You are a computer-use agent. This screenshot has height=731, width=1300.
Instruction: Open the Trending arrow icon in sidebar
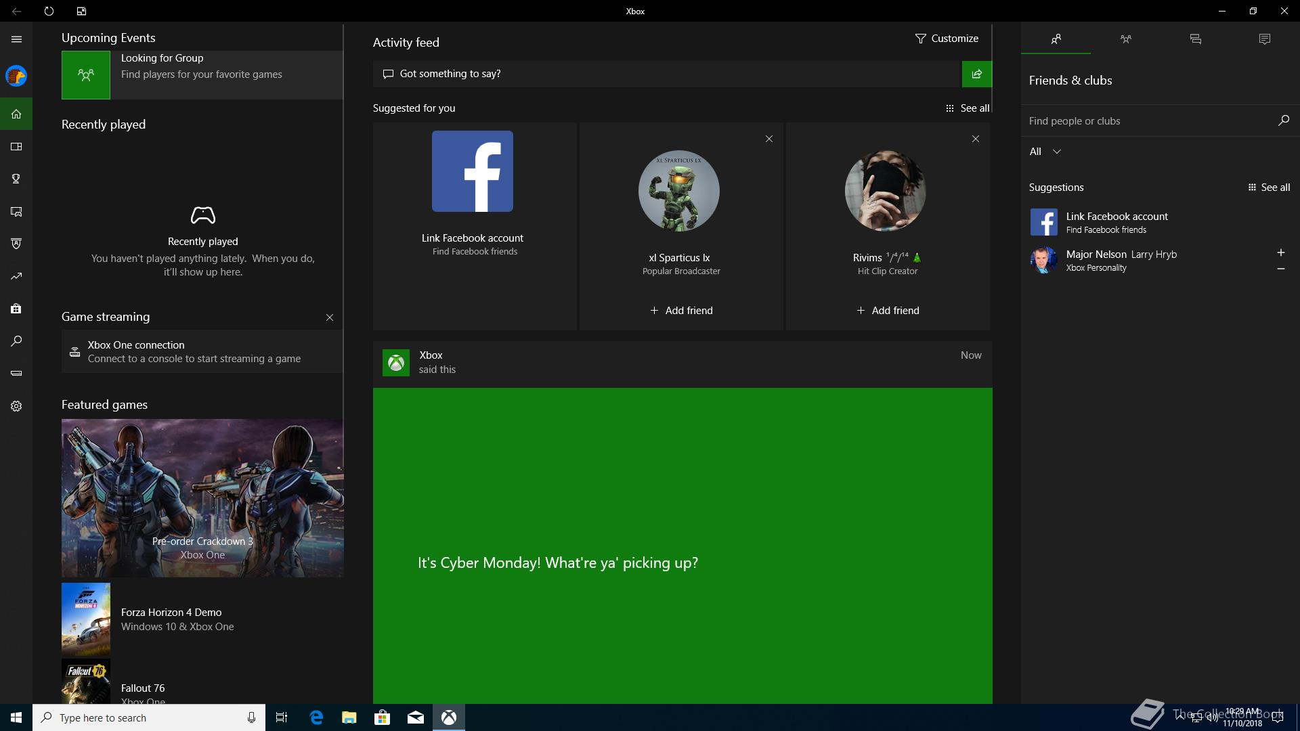point(16,276)
